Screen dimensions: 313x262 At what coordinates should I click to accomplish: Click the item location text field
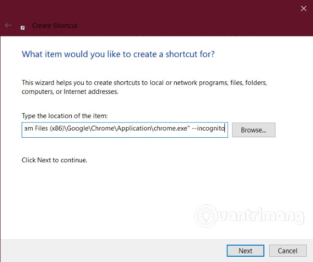point(125,130)
